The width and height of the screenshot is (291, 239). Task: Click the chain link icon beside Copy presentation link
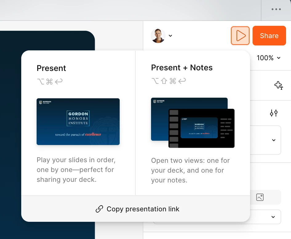99,209
